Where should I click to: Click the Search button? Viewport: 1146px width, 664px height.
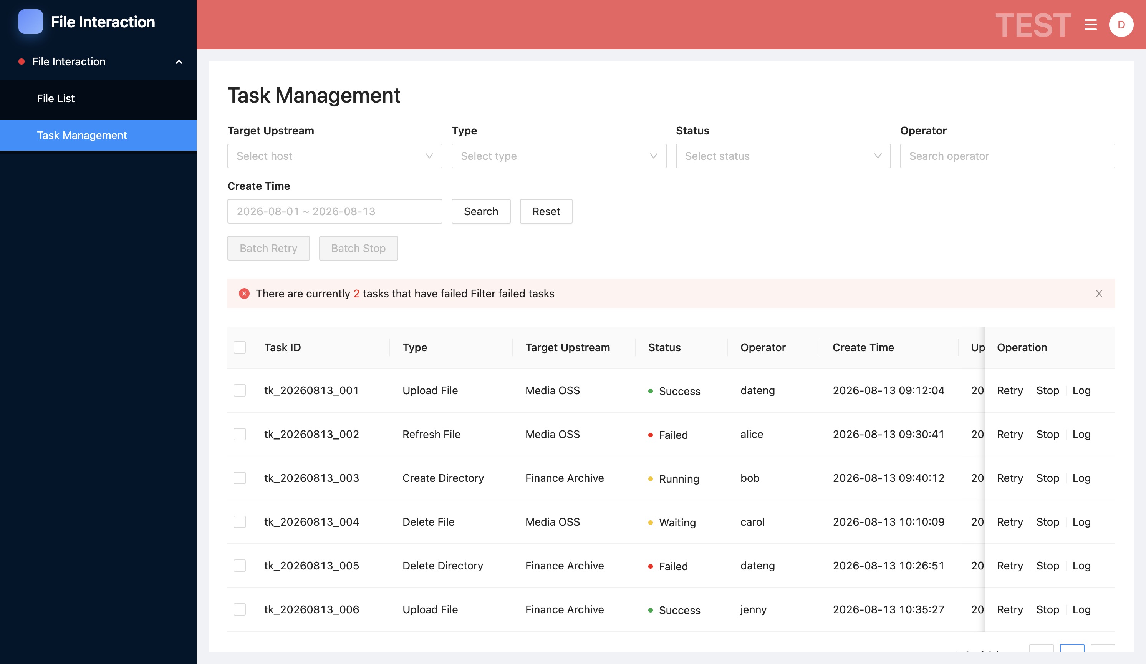(481, 211)
